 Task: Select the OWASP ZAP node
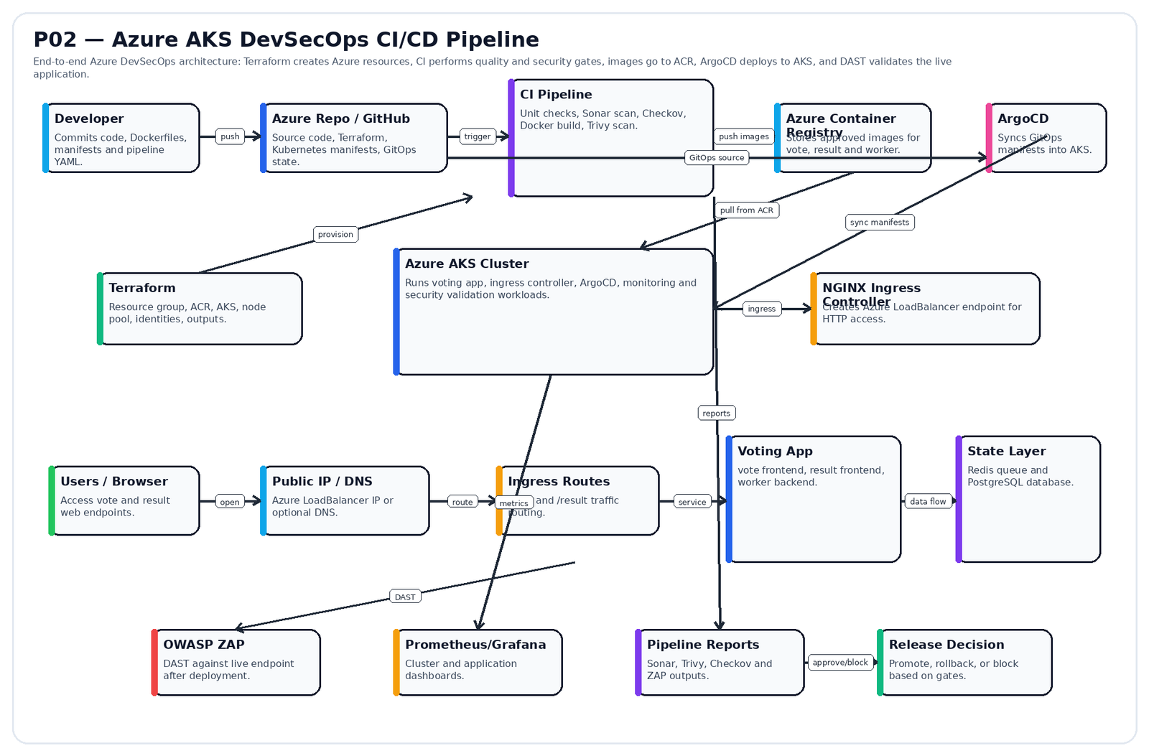coord(236,663)
